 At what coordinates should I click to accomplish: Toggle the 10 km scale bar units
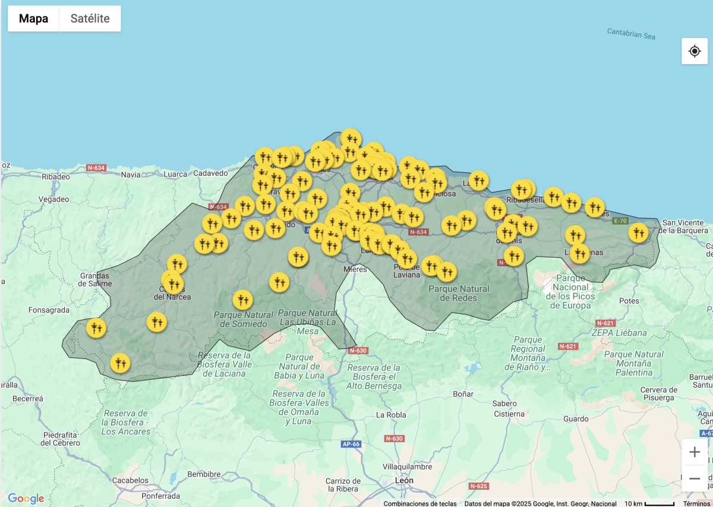649,503
